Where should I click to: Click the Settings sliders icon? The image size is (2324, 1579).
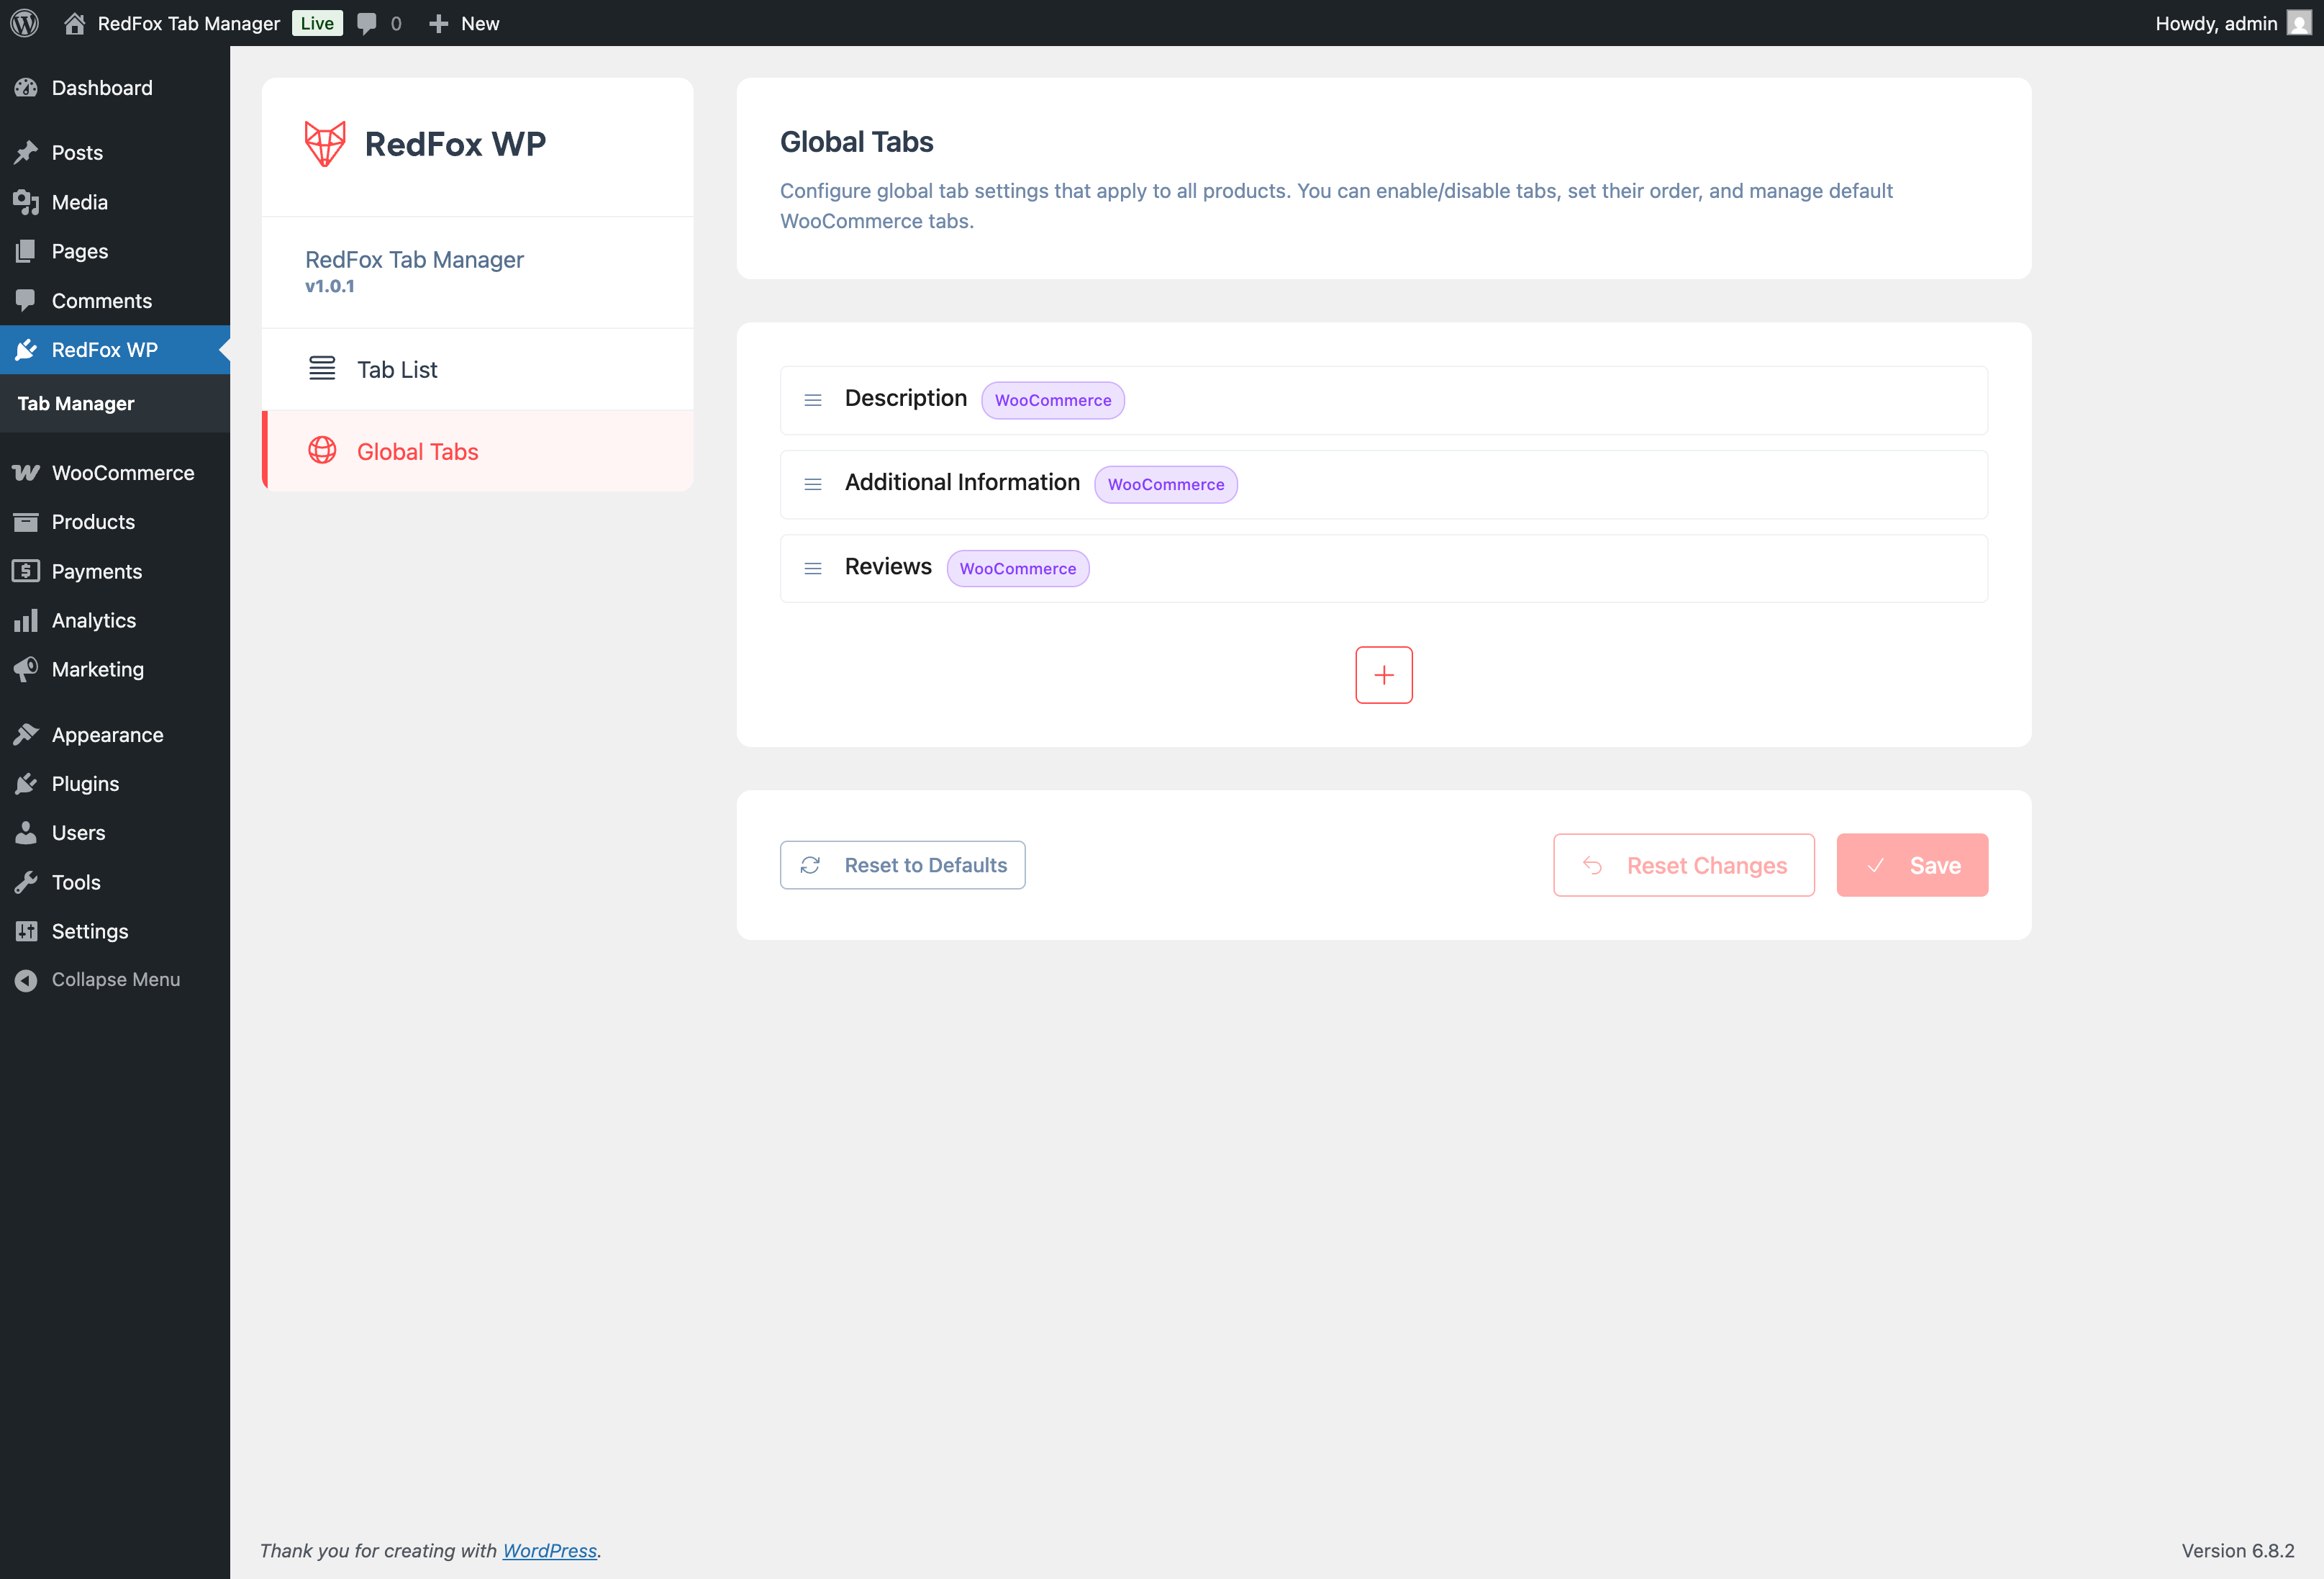click(x=26, y=931)
